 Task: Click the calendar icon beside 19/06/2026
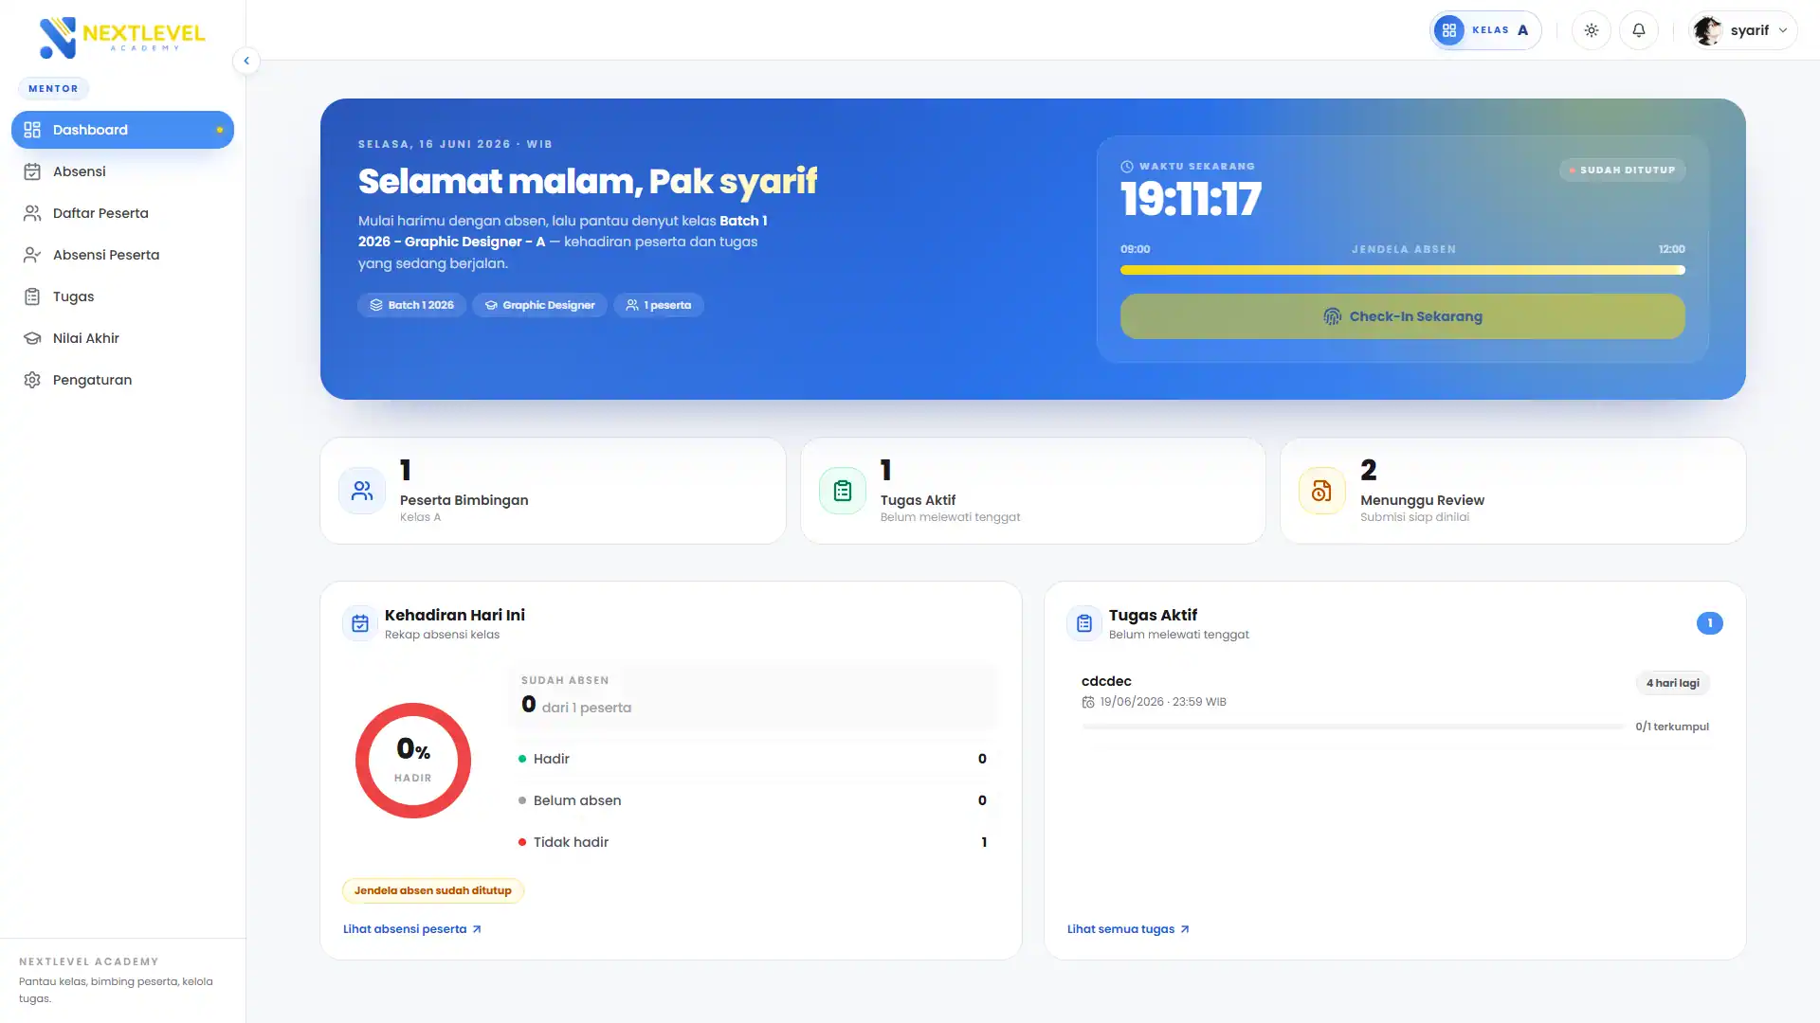click(1088, 702)
